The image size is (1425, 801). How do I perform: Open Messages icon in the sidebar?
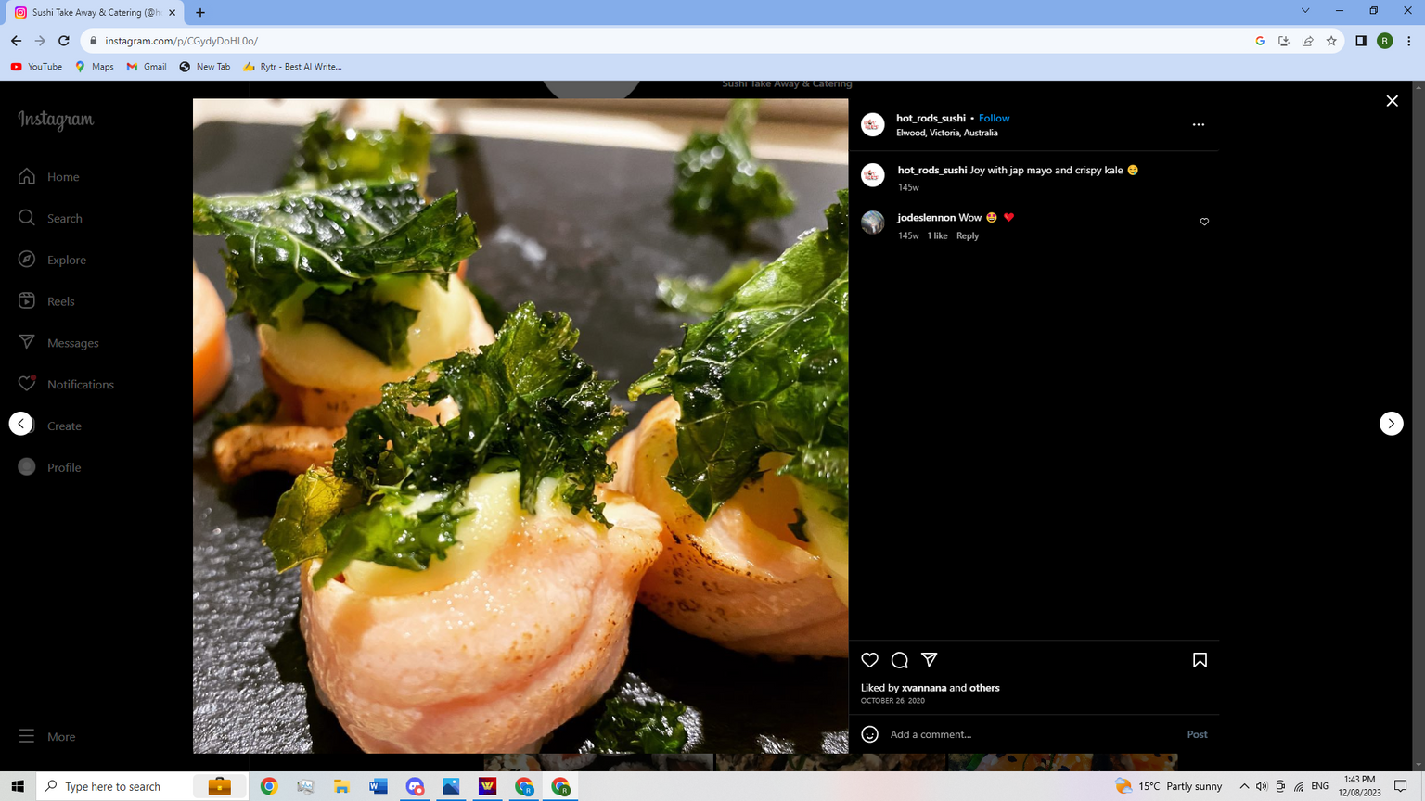tap(27, 342)
